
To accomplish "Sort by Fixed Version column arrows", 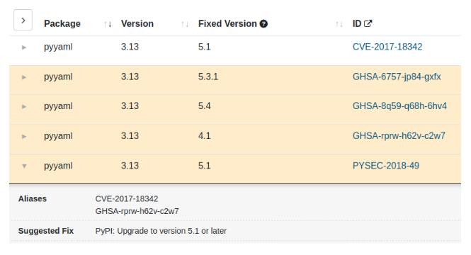I will tap(339, 24).
